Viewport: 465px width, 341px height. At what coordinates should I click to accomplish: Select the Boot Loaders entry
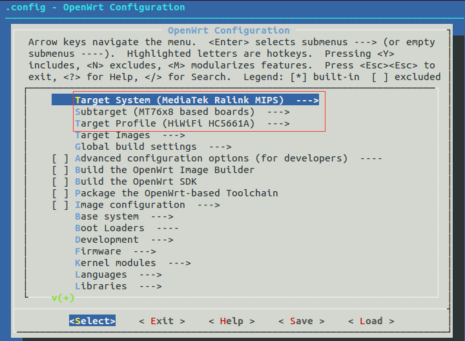(x=127, y=228)
